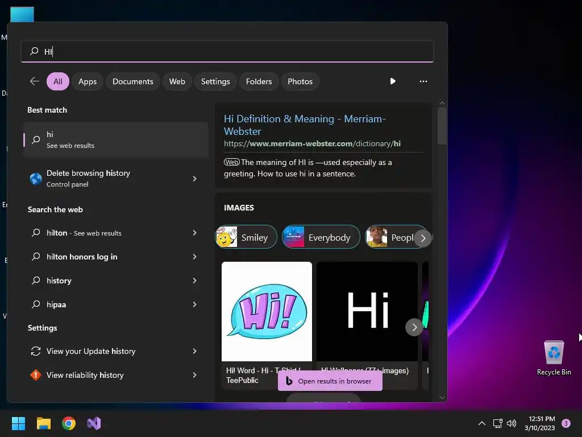582x437 pixels.
Task: Expand the hilton result chevron
Action: (x=194, y=233)
